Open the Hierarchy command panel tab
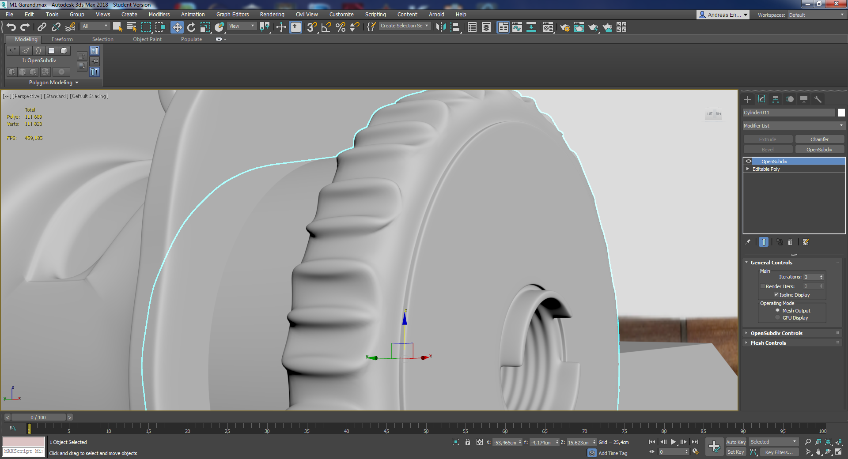The width and height of the screenshot is (848, 459). [776, 99]
